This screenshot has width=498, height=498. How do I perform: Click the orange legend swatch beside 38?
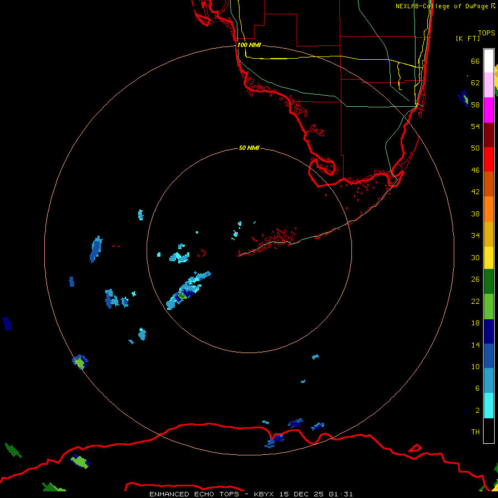point(489,209)
